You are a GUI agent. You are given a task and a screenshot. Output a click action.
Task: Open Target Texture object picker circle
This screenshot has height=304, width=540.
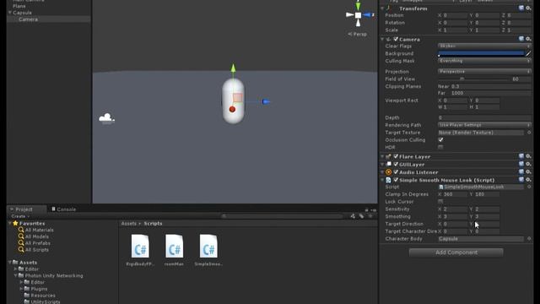[x=529, y=133]
